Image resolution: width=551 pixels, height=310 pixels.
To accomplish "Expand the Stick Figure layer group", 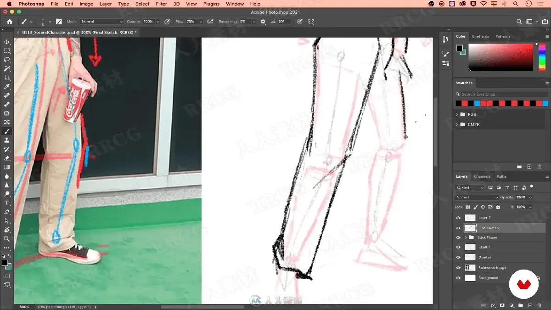I will 466,237.
